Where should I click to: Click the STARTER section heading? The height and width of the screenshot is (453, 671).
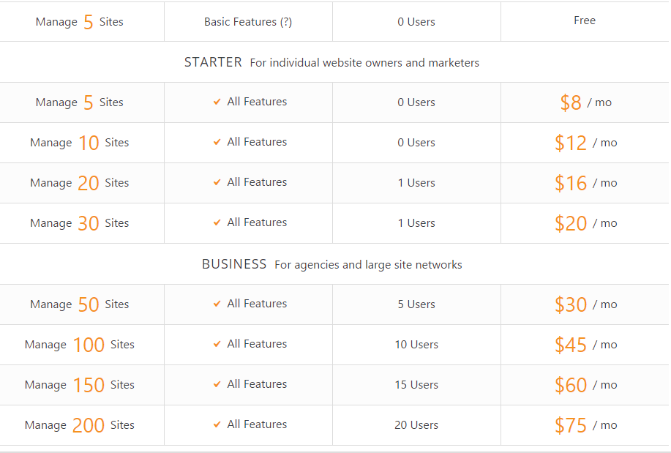(213, 62)
